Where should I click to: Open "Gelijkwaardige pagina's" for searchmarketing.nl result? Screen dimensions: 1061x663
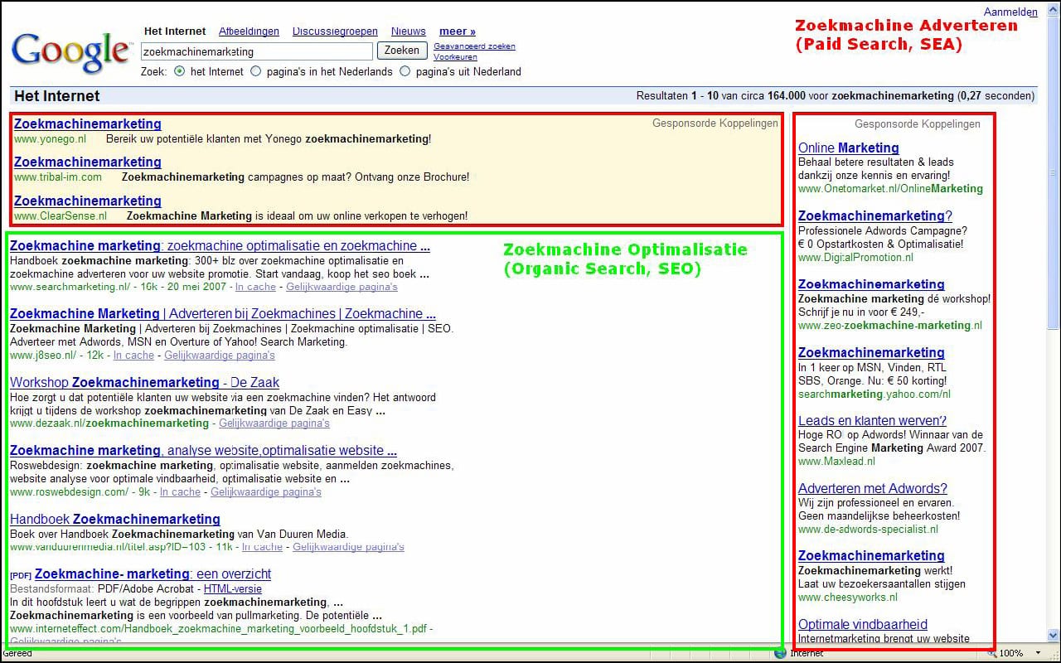coord(342,287)
